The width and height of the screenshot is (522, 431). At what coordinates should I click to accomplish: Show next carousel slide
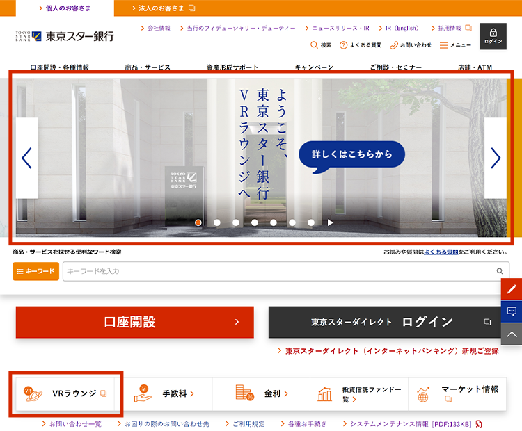(496, 158)
